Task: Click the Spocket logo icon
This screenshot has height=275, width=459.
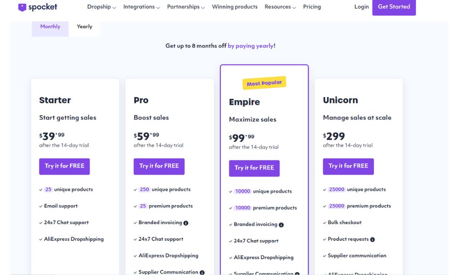Action: click(x=22, y=7)
